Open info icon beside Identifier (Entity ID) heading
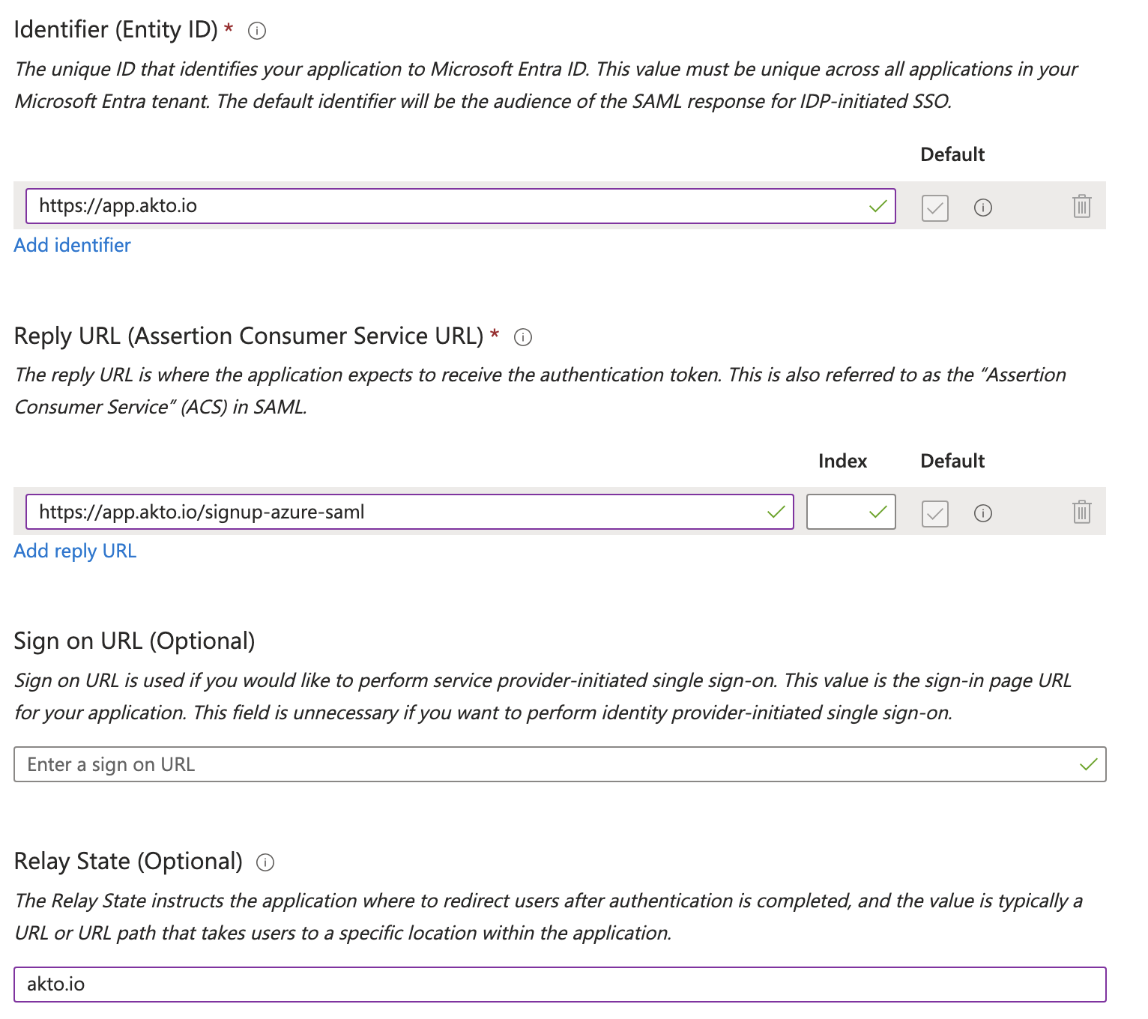 (257, 31)
